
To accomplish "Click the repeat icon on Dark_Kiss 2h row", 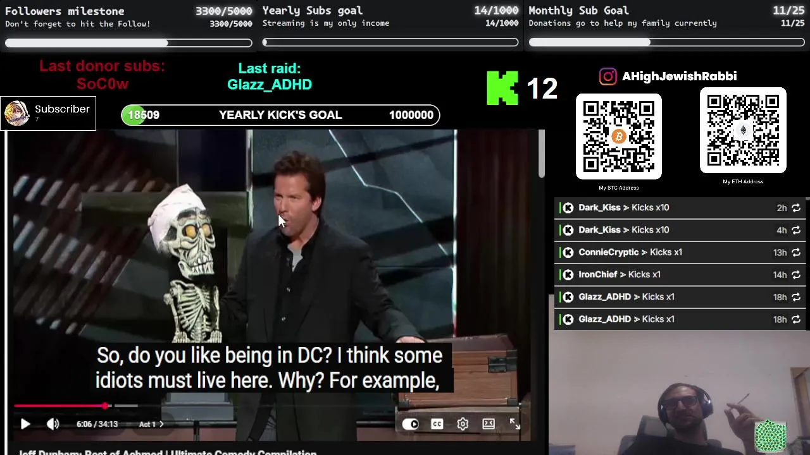I will coord(796,208).
